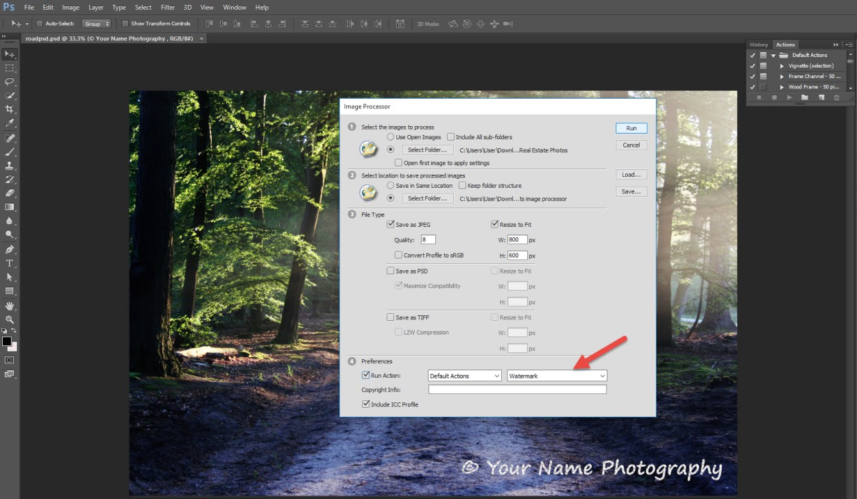Select the Rectangular Marquee tool
857x499 pixels.
point(10,68)
